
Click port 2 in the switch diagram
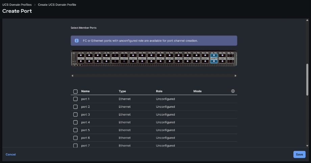81,61
